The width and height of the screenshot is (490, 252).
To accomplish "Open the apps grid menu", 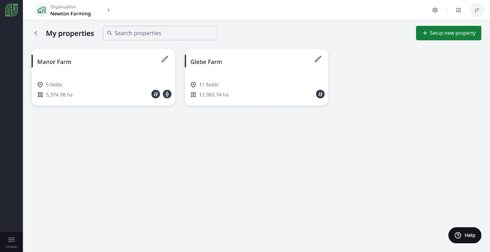I will [458, 10].
